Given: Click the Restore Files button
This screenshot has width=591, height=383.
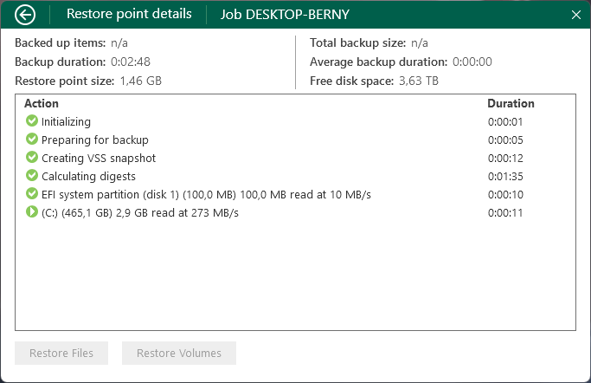Looking at the screenshot, I should (61, 354).
